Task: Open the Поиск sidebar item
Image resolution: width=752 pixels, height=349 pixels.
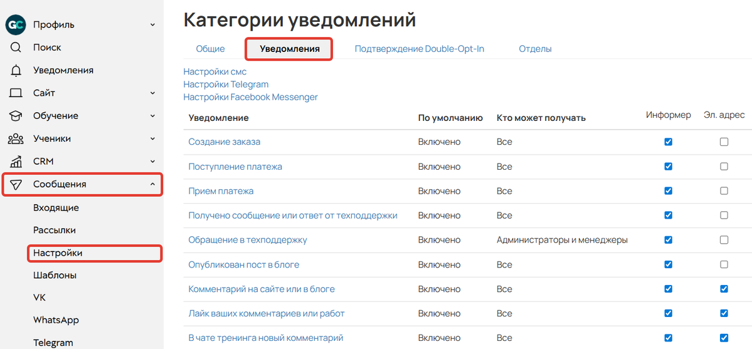Action: coord(47,48)
